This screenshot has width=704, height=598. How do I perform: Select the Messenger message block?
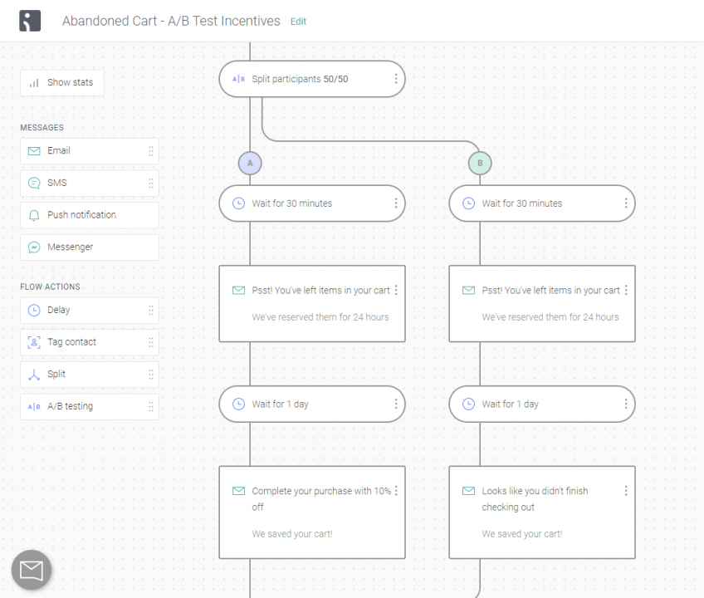click(90, 248)
